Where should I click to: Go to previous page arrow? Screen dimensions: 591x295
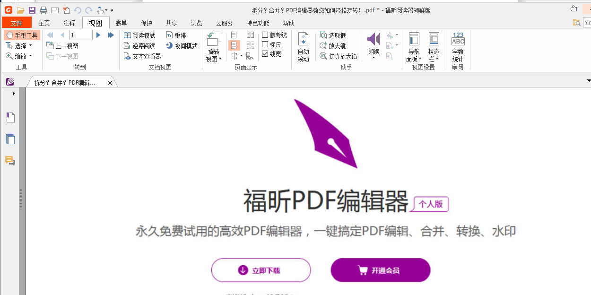pos(62,35)
